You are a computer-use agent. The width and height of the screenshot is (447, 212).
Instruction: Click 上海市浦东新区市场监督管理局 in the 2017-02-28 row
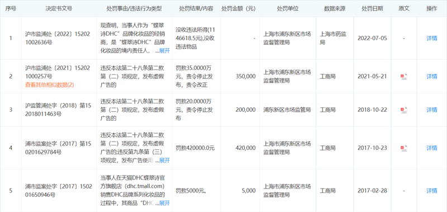click(287, 191)
